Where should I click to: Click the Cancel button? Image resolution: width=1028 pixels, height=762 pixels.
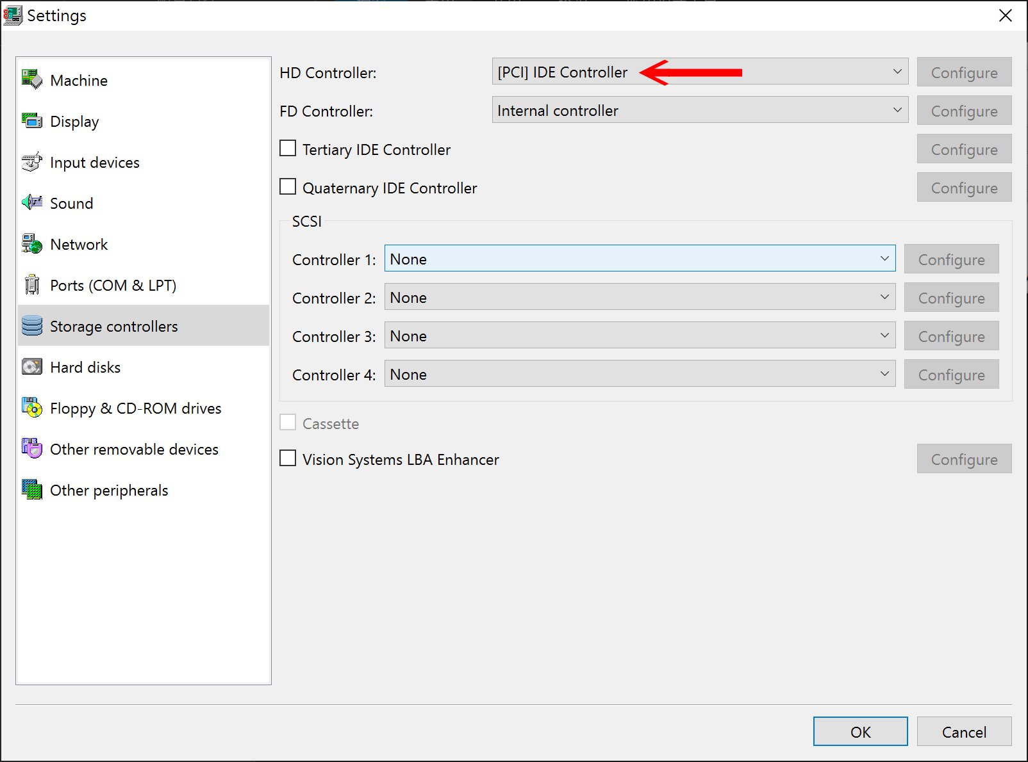pyautogui.click(x=963, y=732)
